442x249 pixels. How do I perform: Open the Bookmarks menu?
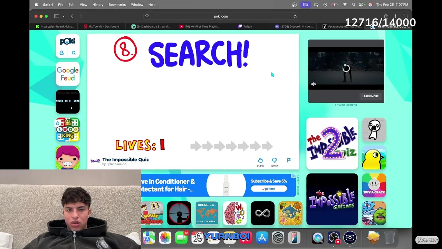click(x=117, y=4)
